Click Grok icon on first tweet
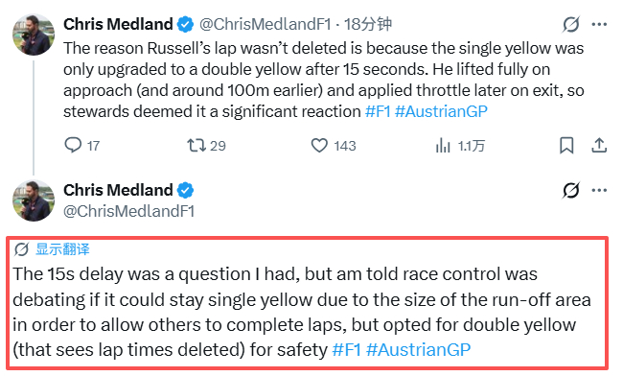The height and width of the screenshot is (376, 623). point(571,25)
